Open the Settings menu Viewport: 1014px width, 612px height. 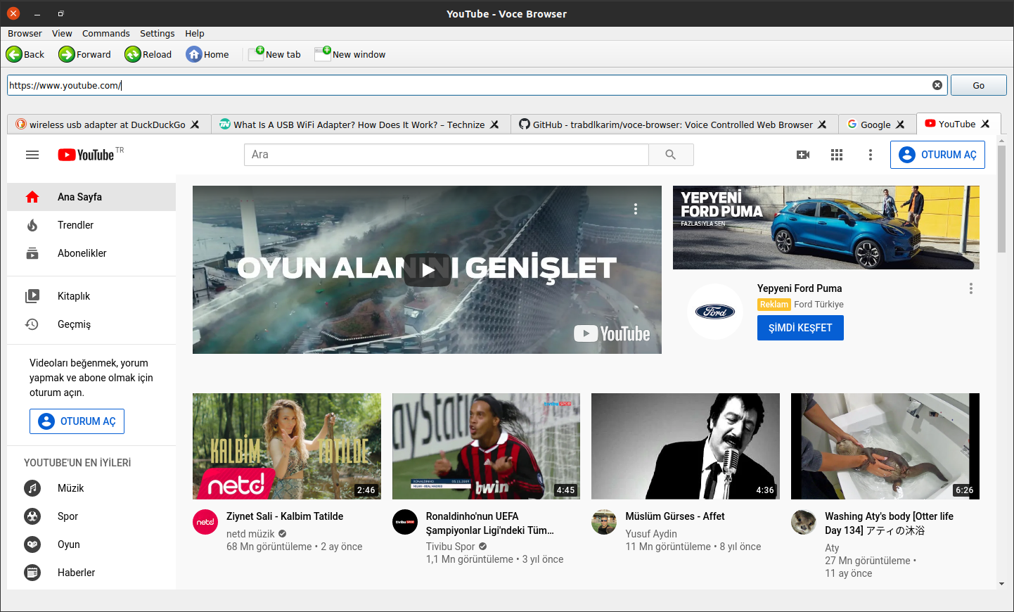157,33
